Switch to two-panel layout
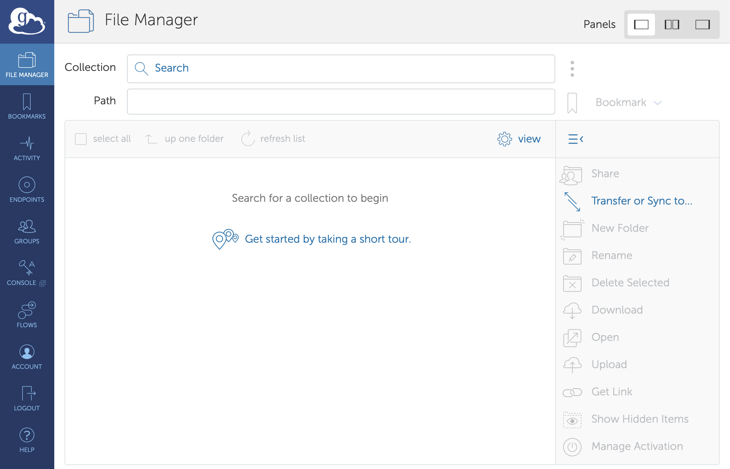Screen dimensions: 730x469 tap(672, 25)
